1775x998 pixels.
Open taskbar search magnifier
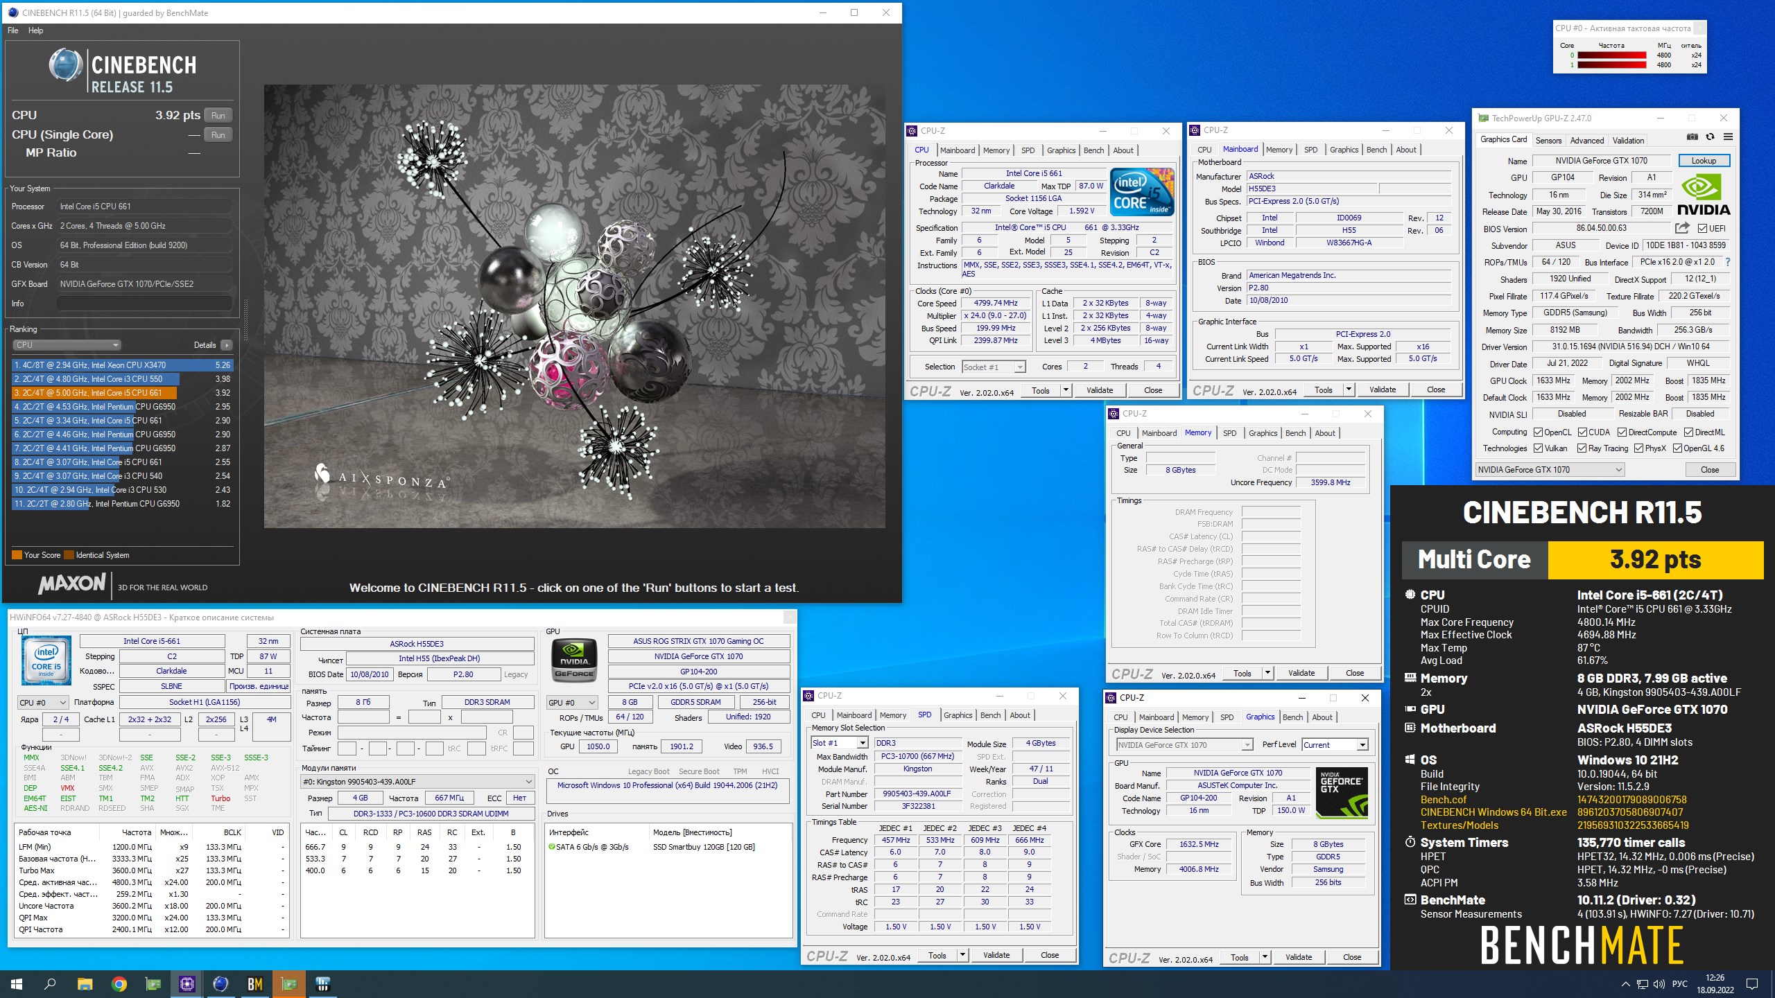[x=50, y=984]
